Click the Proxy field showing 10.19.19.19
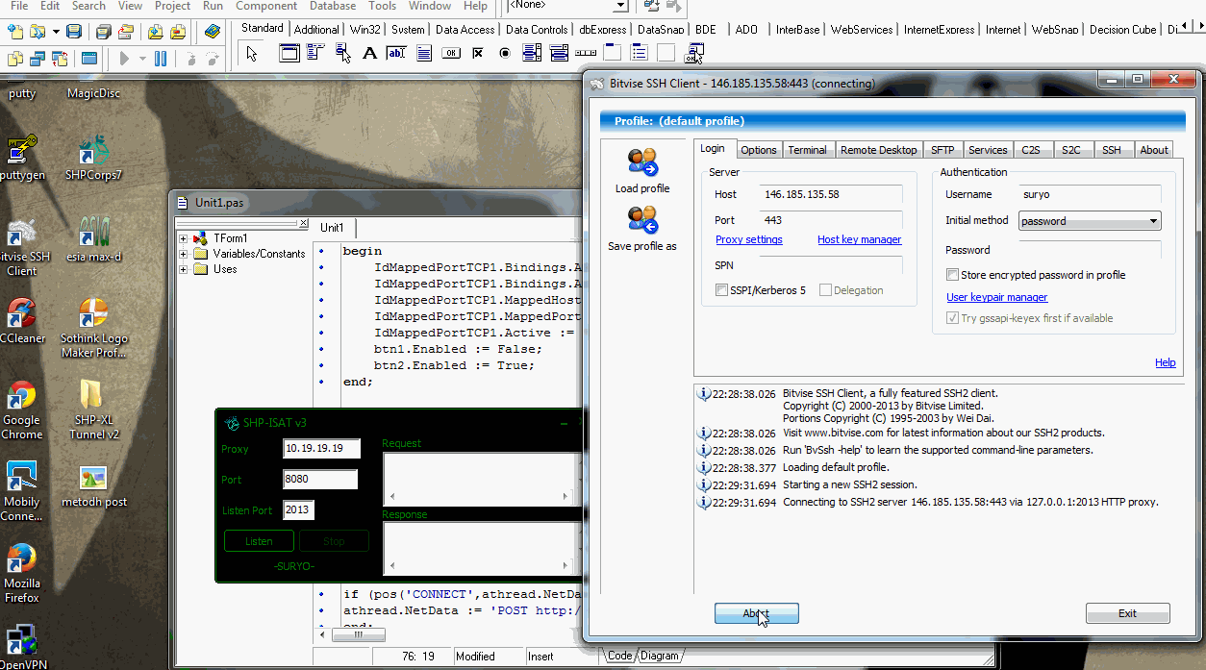This screenshot has height=670, width=1206. tap(321, 448)
